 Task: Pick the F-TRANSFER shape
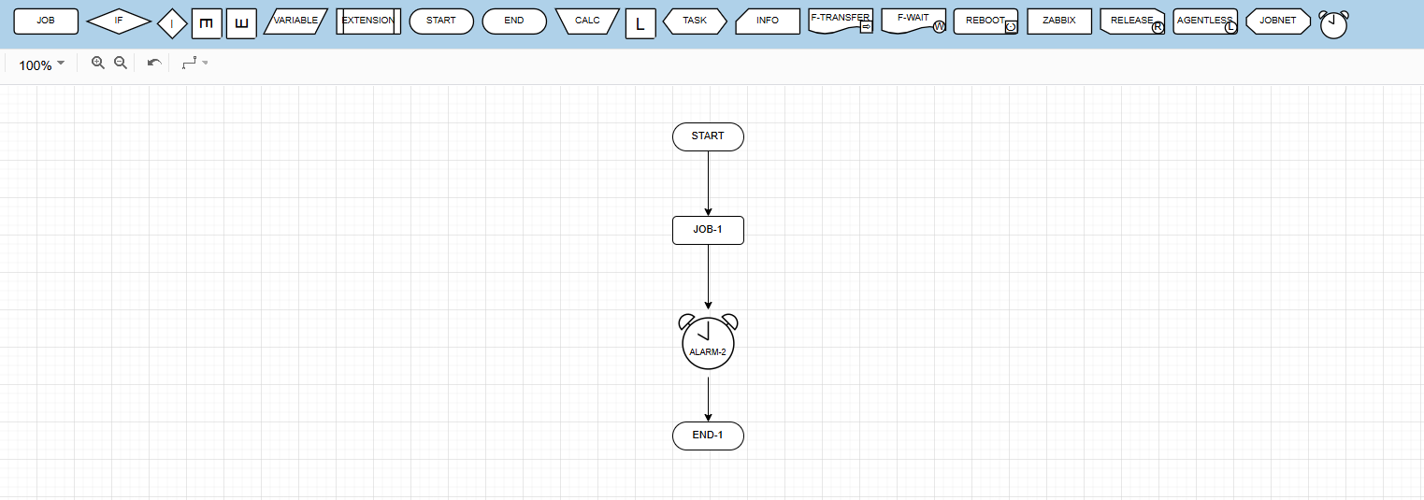coord(841,21)
